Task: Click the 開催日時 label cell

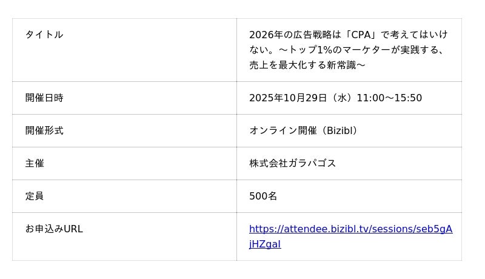Action: (44, 98)
